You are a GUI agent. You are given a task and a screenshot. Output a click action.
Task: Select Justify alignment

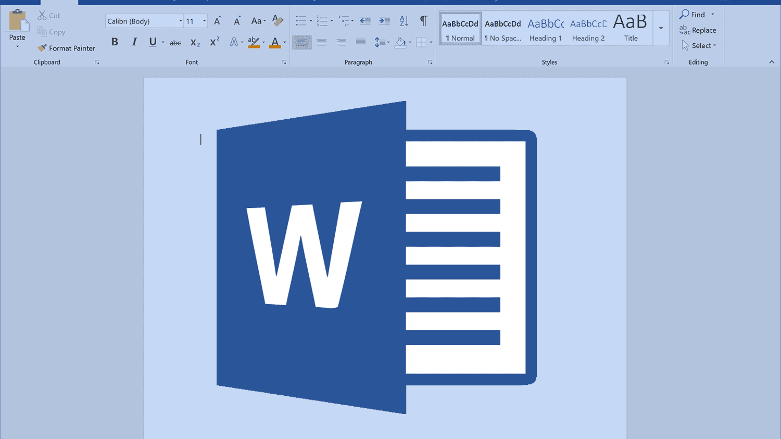coord(360,42)
